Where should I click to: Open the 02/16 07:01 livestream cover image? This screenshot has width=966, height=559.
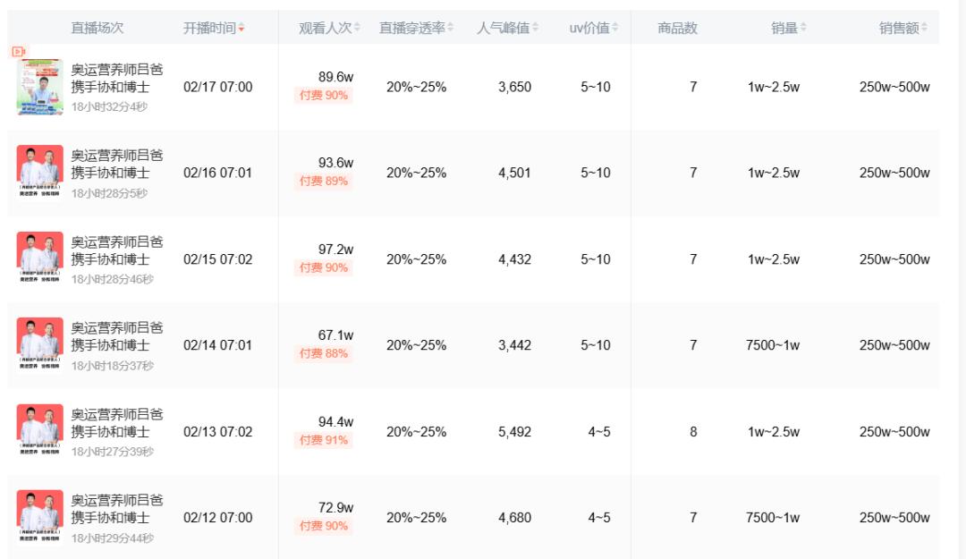click(x=40, y=173)
